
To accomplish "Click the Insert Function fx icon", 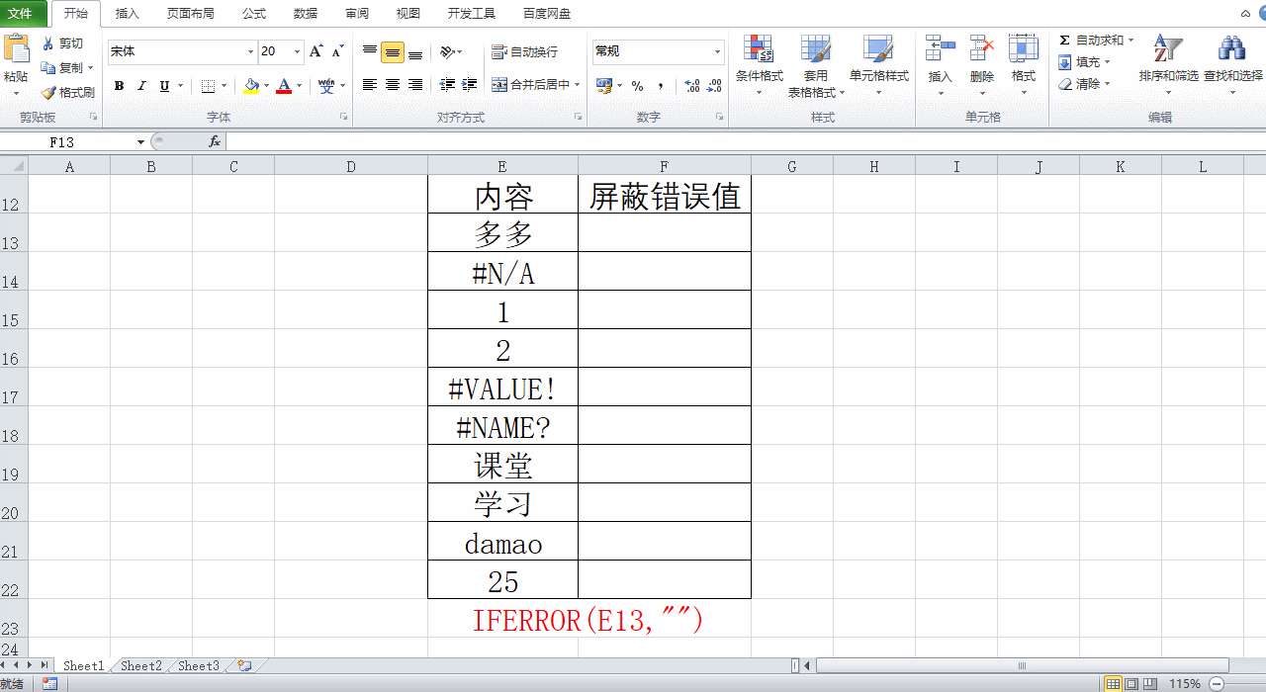I will pyautogui.click(x=215, y=142).
